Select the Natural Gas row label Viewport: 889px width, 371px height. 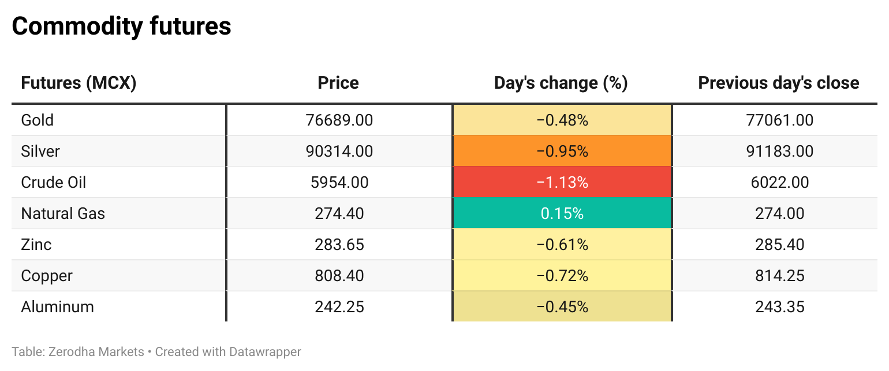(x=63, y=214)
